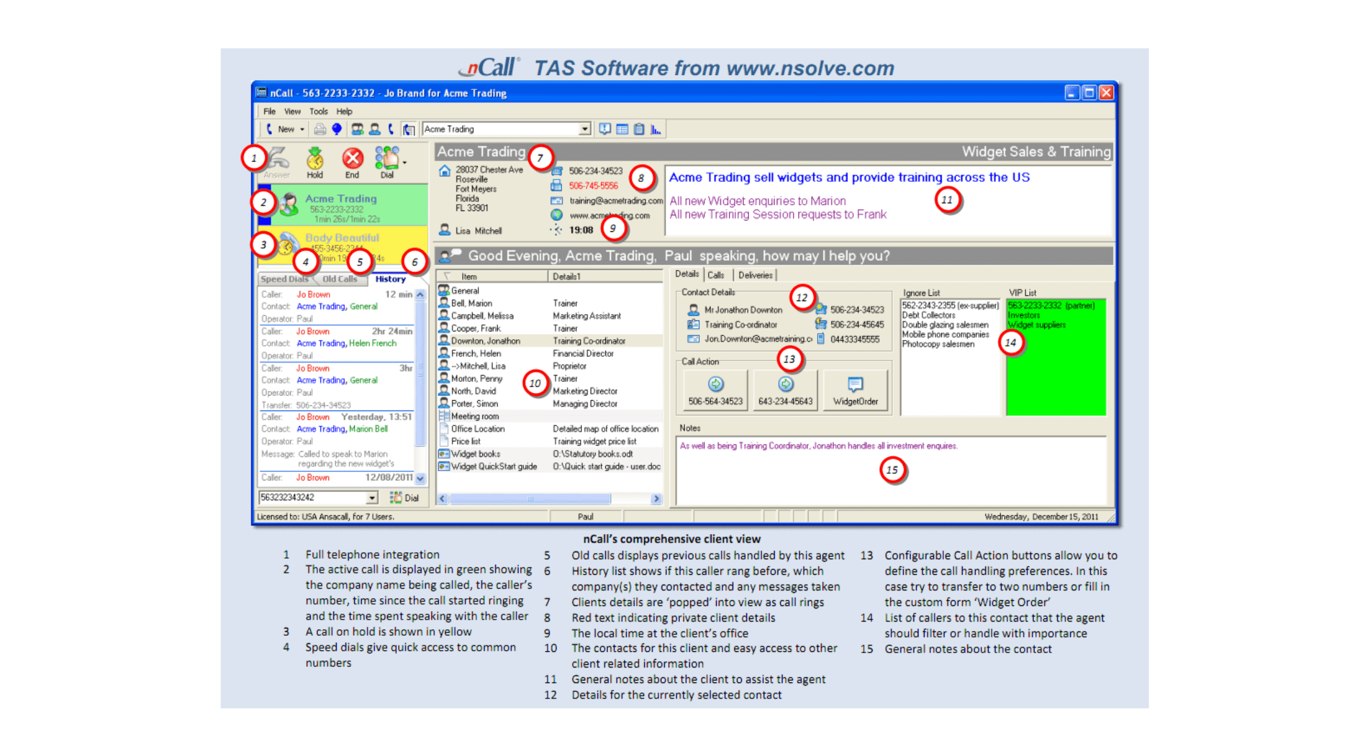1353x738 pixels.
Task: Switch to the Calls tab
Action: pyautogui.click(x=715, y=275)
